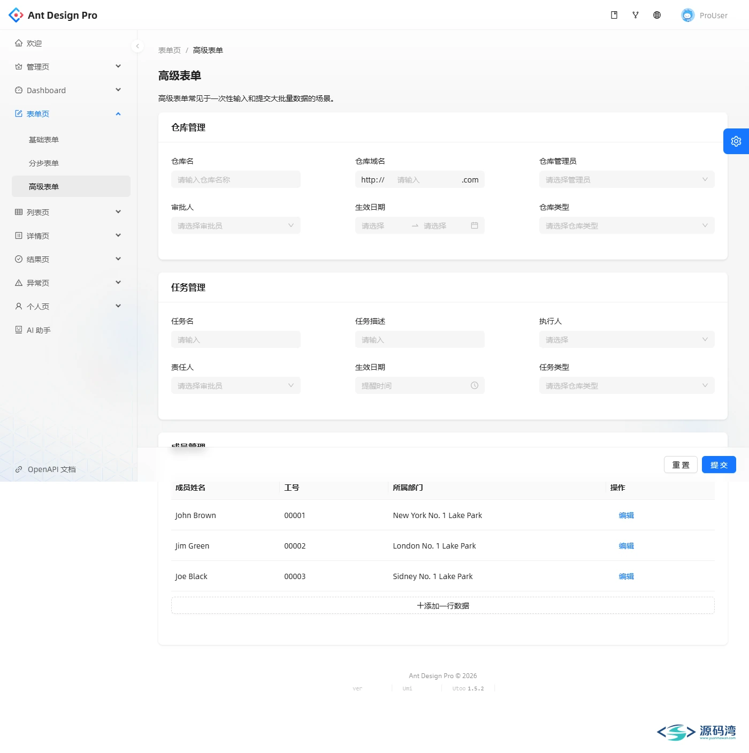Open the 仓库类型 dropdown in 仓库管理 card
The width and height of the screenshot is (749, 753).
coord(627,225)
